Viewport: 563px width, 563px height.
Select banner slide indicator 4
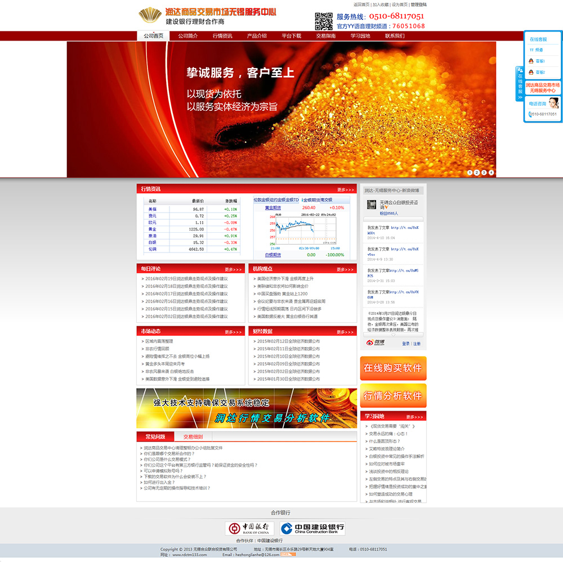point(491,173)
